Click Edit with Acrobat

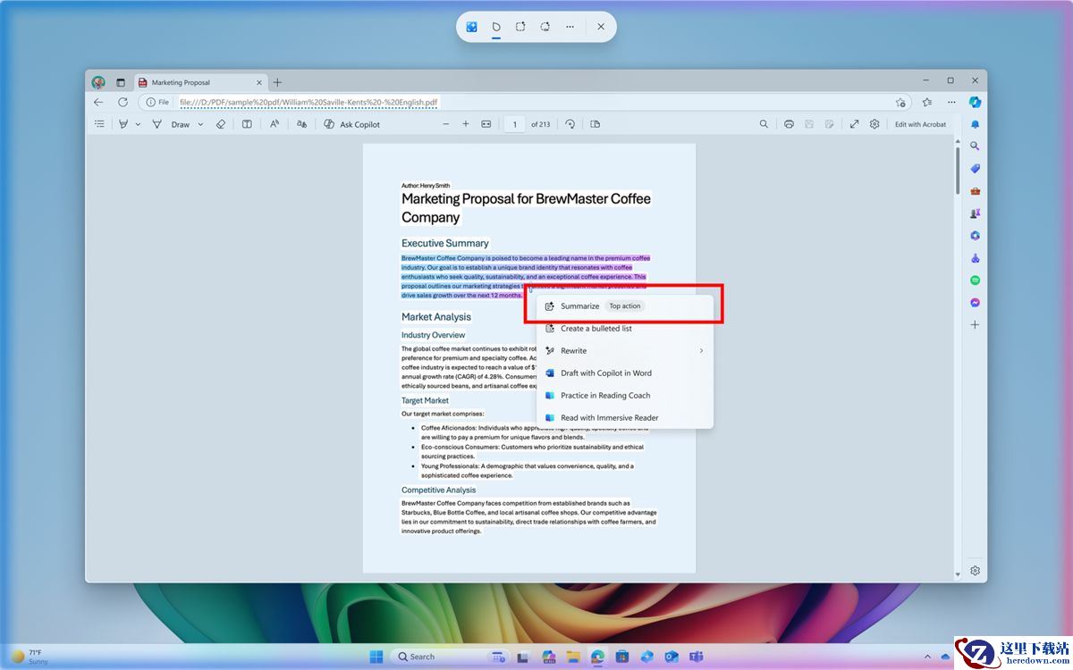click(x=920, y=124)
